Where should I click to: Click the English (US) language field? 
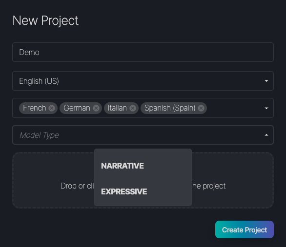pos(143,81)
